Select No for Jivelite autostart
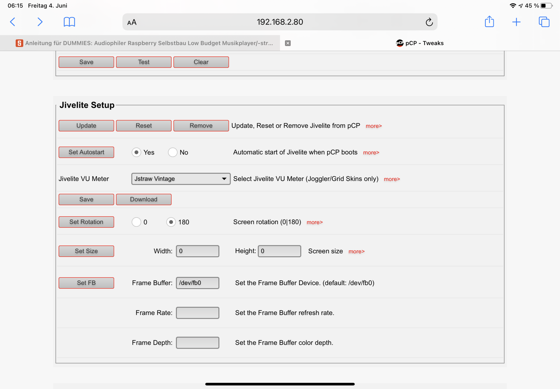560x389 pixels. (x=173, y=152)
